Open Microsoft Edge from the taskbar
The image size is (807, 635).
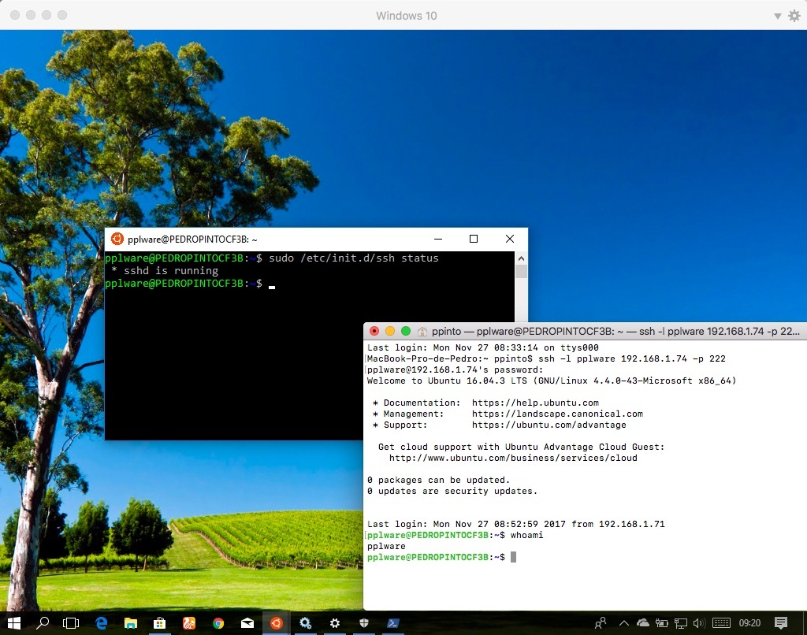101,622
